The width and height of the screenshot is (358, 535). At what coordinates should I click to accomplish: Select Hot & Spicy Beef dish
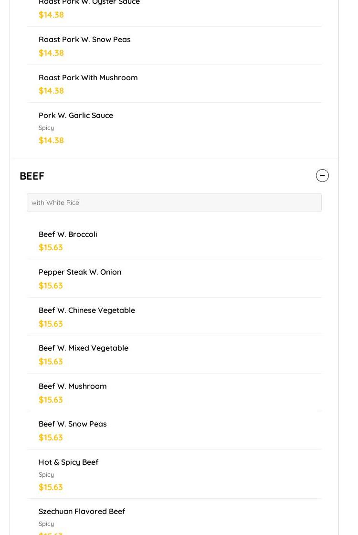pyautogui.click(x=68, y=462)
